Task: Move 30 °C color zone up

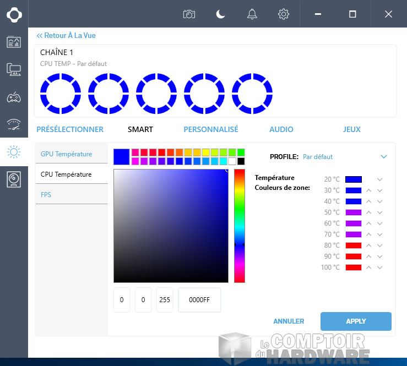Action: coord(369,190)
